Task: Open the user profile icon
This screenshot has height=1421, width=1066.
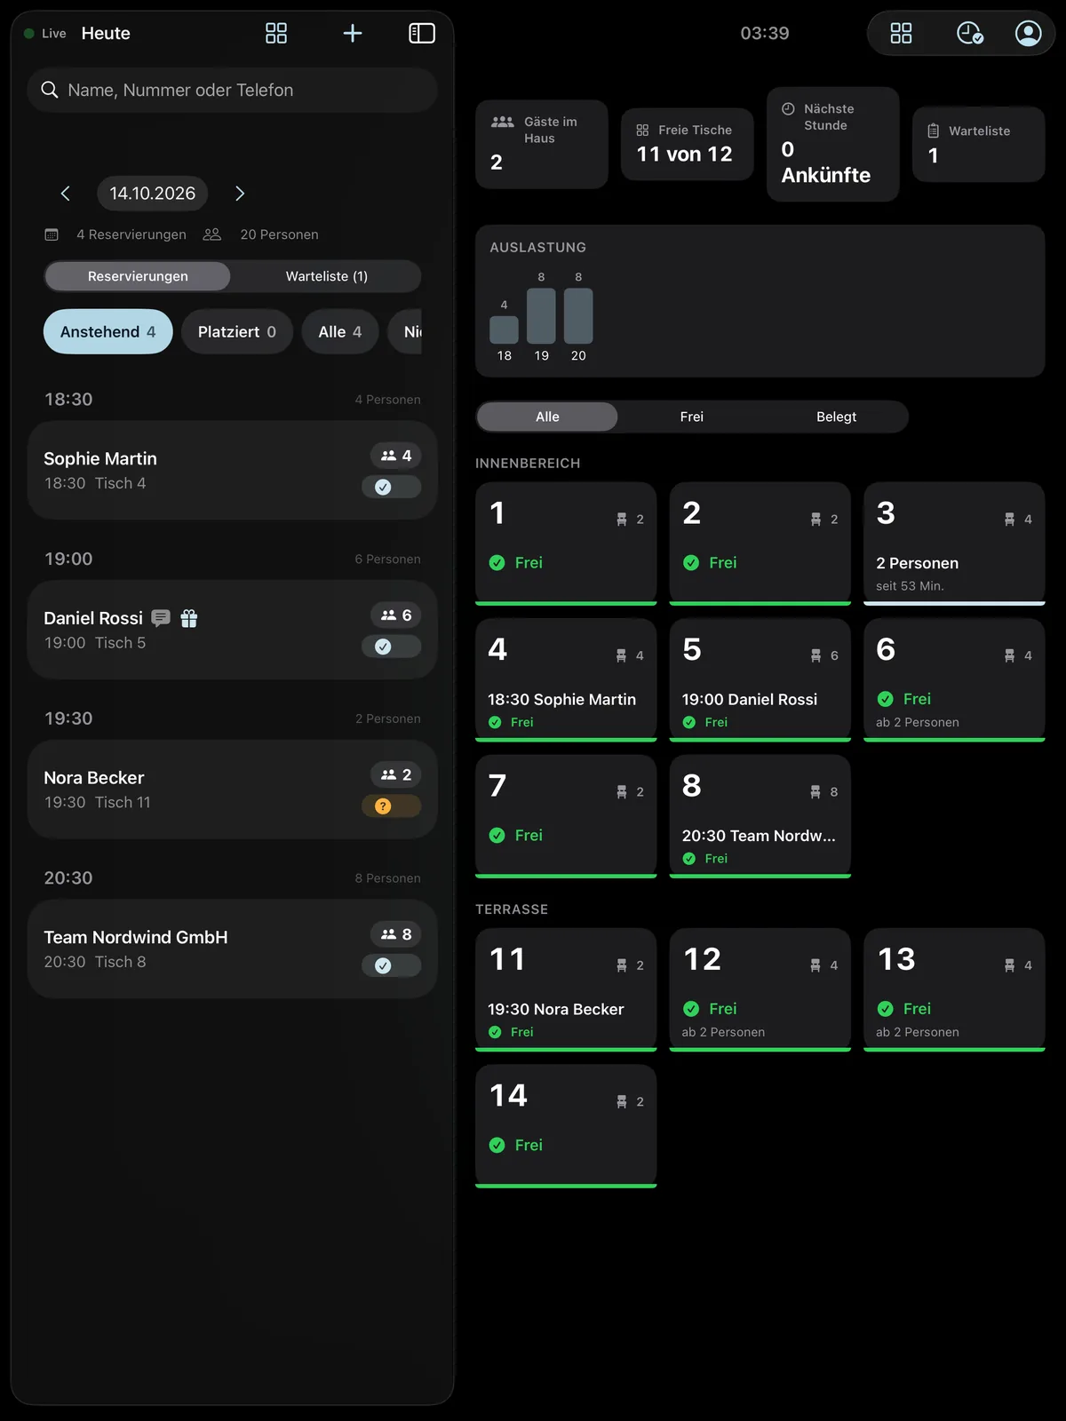Action: (1029, 34)
